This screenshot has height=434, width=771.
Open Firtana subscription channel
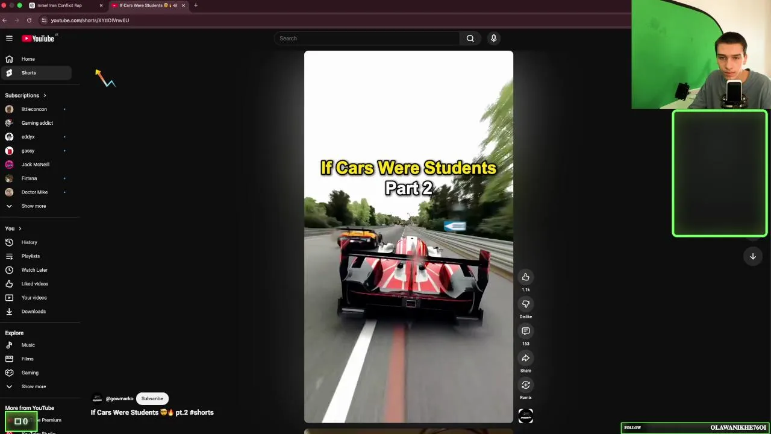tap(36, 178)
